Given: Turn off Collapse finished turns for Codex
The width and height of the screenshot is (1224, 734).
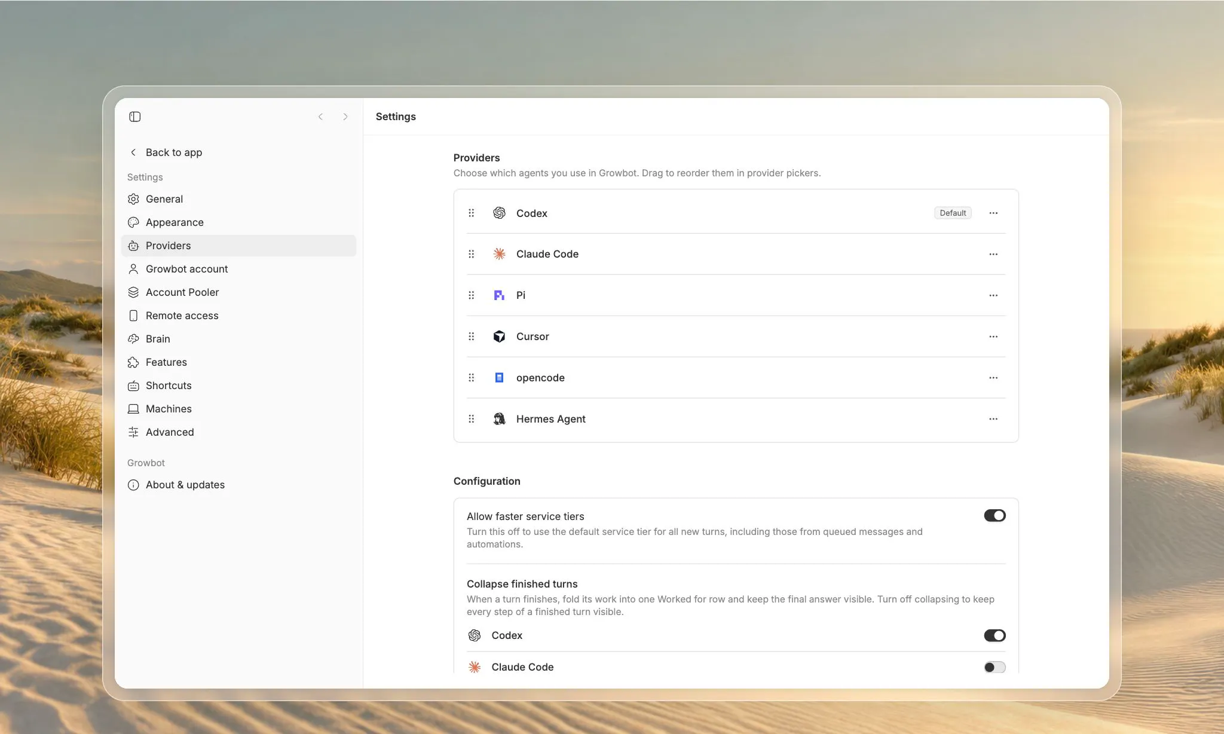Looking at the screenshot, I should (994, 635).
